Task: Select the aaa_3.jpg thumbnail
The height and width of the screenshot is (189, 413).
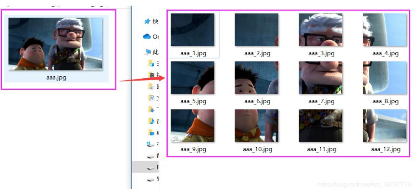Action: [321, 30]
